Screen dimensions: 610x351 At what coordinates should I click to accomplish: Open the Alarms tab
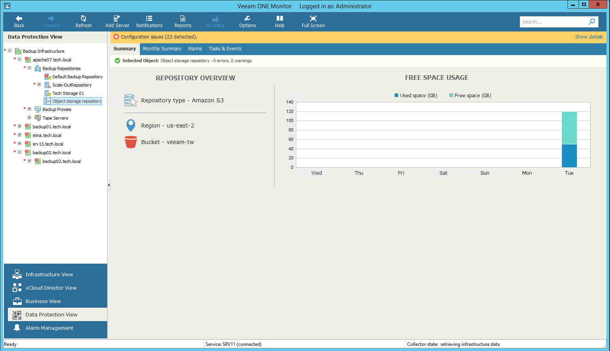pyautogui.click(x=195, y=49)
